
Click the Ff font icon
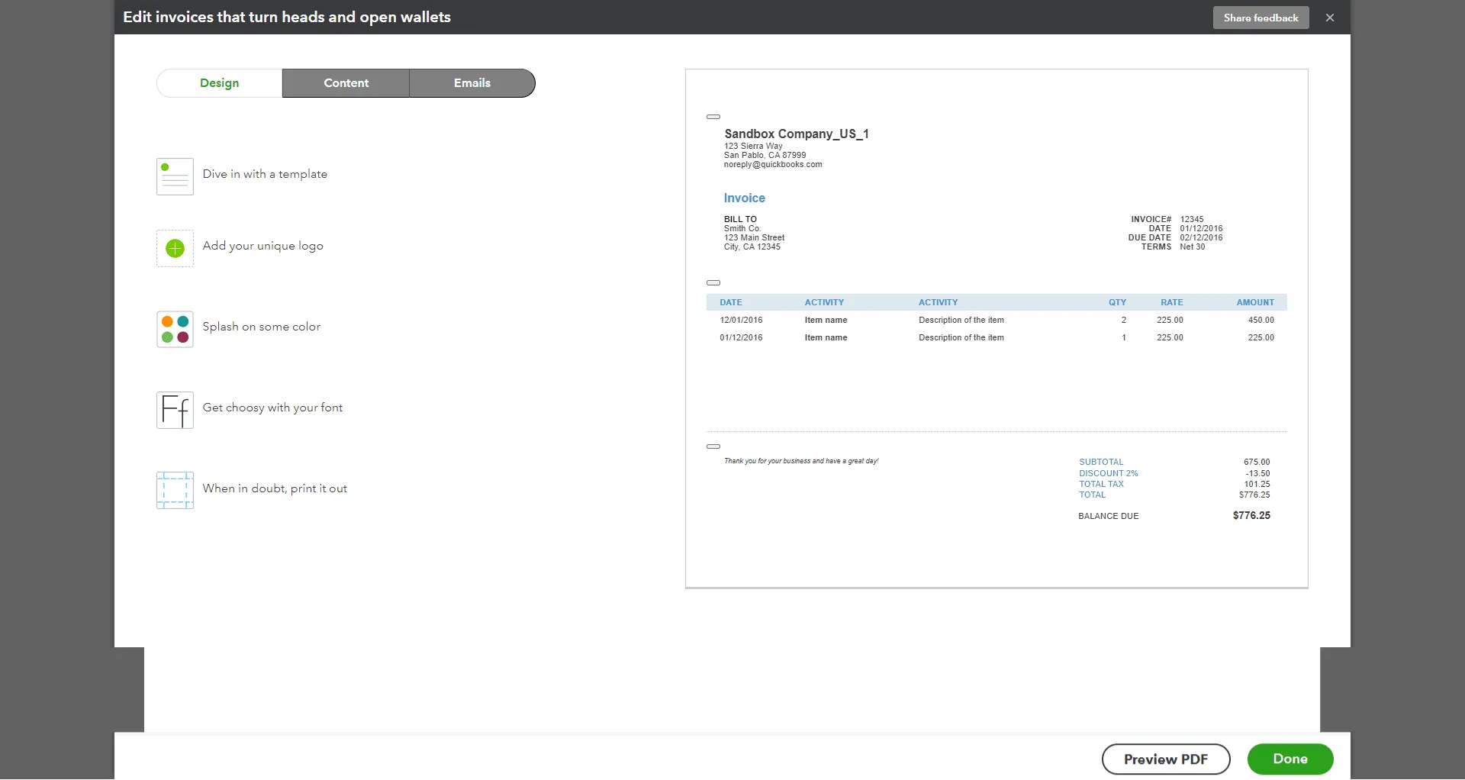click(174, 410)
